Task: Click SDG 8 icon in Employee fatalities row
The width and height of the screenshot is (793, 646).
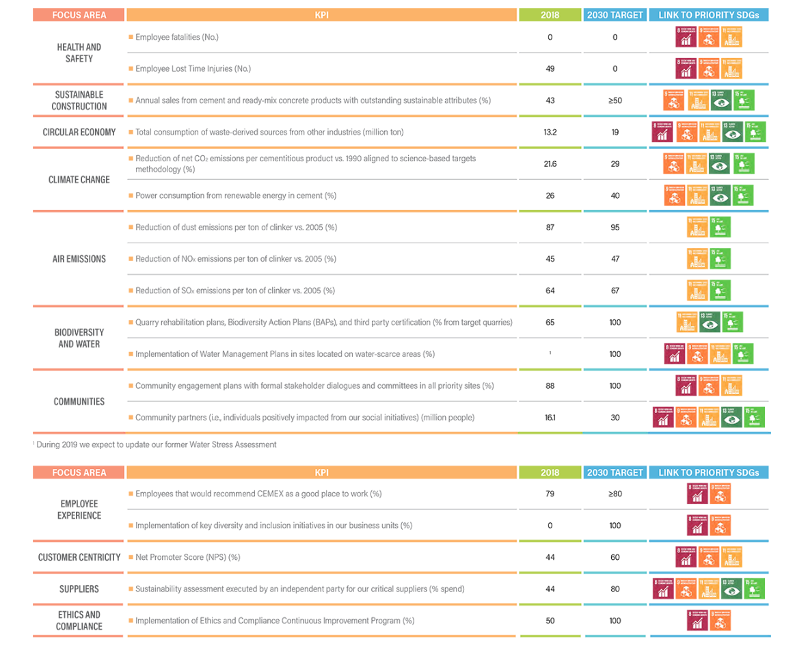Action: pyautogui.click(x=686, y=38)
